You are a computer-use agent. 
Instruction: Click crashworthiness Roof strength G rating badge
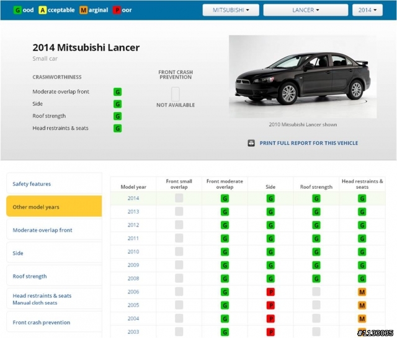coord(117,116)
